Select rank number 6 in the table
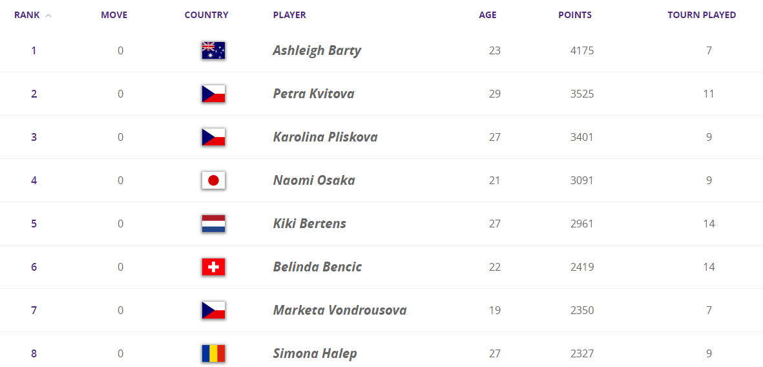 click(34, 267)
